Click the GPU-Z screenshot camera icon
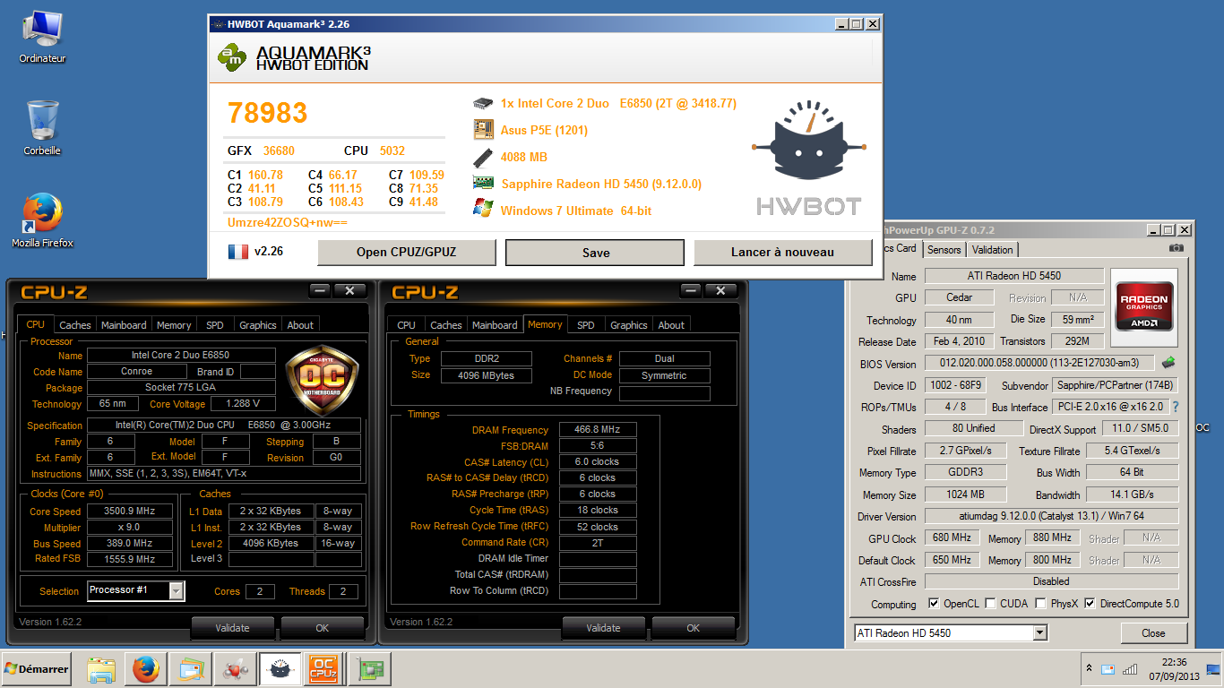 1177,249
